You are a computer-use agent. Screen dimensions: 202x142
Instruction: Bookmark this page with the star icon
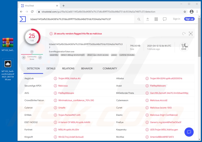(x=185, y=12)
